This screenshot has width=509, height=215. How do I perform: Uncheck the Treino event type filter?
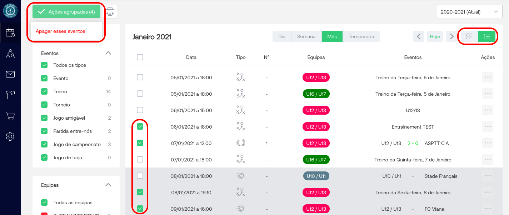tap(44, 91)
